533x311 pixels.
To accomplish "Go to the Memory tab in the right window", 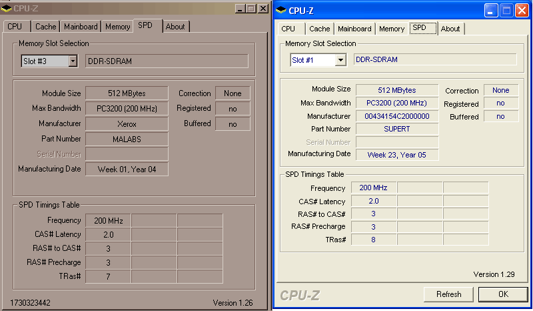I will pyautogui.click(x=392, y=29).
